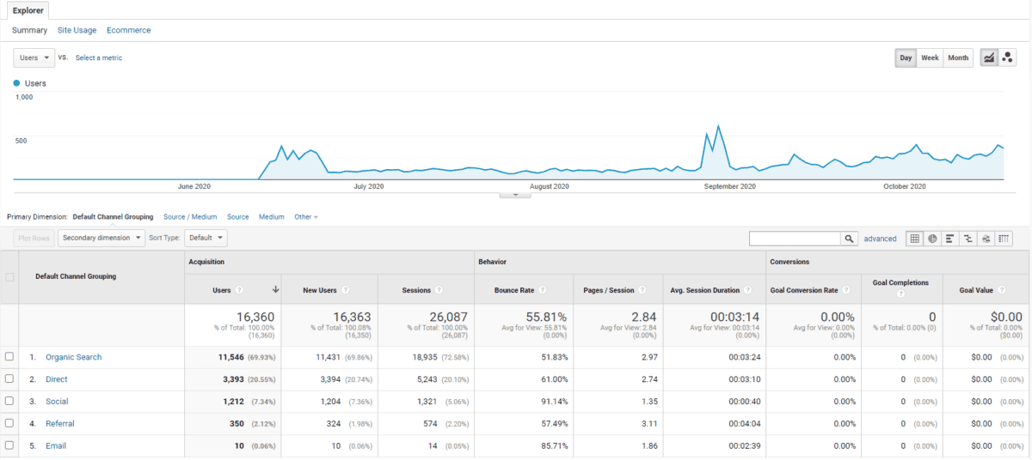Image resolution: width=1032 pixels, height=460 pixels.
Task: Choose Source / Medium primary dimension
Action: [190, 217]
